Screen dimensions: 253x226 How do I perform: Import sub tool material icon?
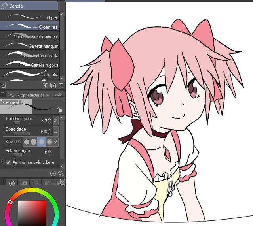(x=46, y=85)
